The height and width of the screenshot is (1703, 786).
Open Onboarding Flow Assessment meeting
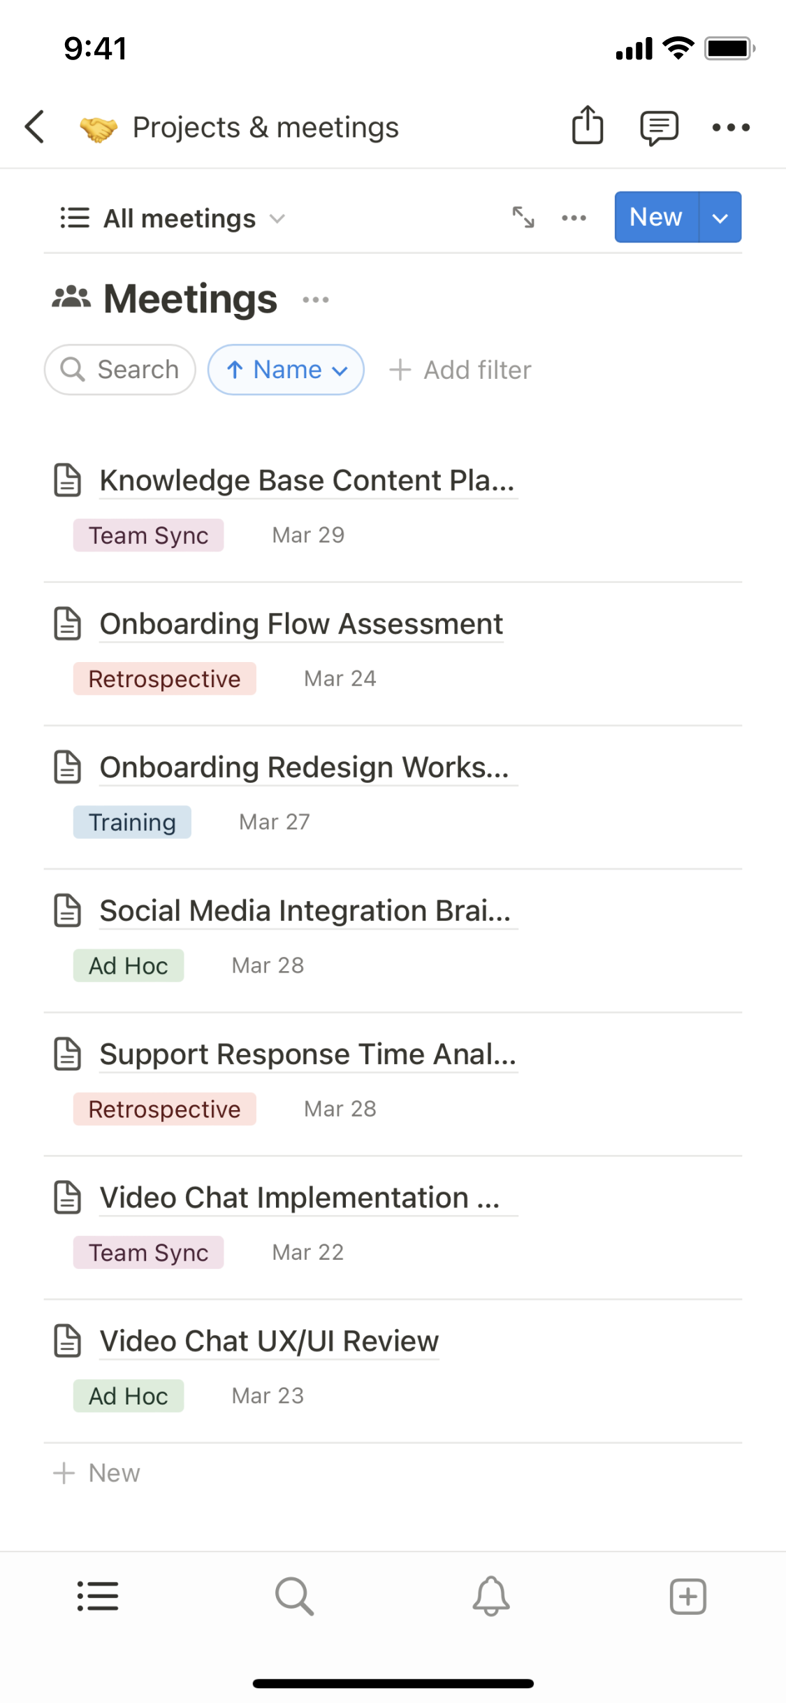click(301, 624)
